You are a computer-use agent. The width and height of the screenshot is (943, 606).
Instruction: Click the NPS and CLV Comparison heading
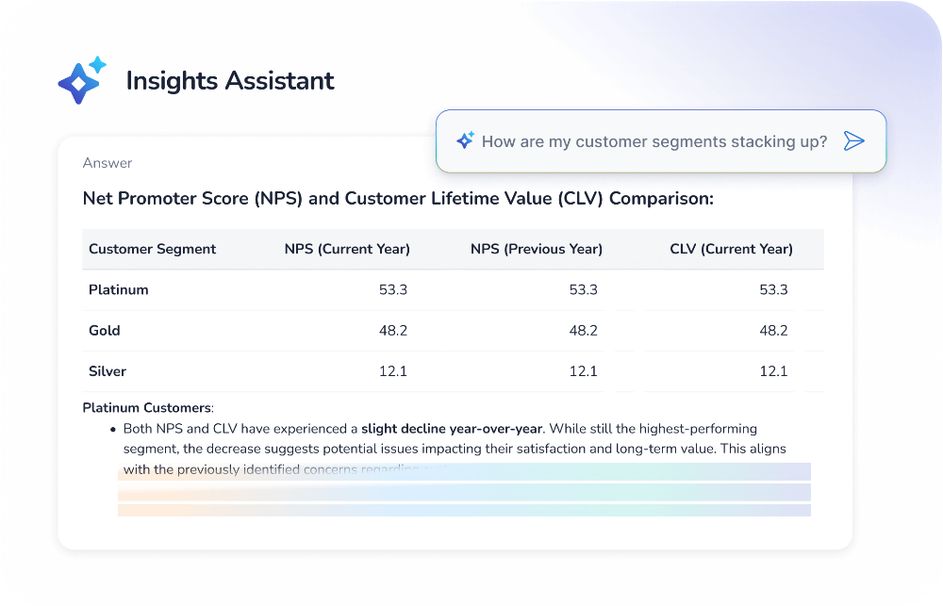pyautogui.click(x=398, y=199)
